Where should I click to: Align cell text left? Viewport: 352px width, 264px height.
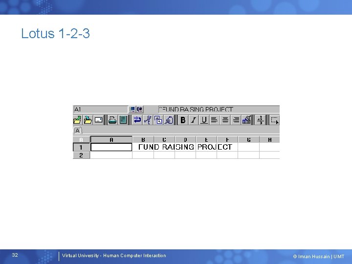click(x=215, y=120)
